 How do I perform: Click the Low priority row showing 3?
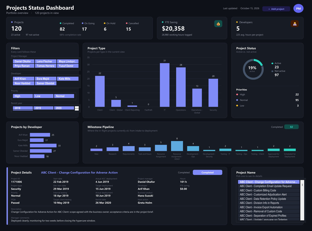267,106
